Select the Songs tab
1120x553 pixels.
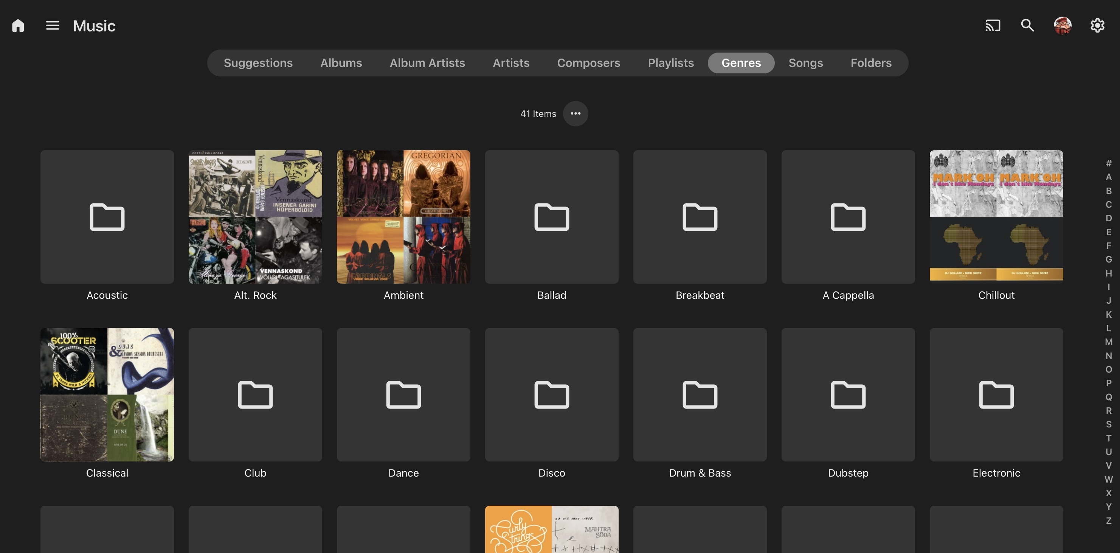(x=805, y=63)
